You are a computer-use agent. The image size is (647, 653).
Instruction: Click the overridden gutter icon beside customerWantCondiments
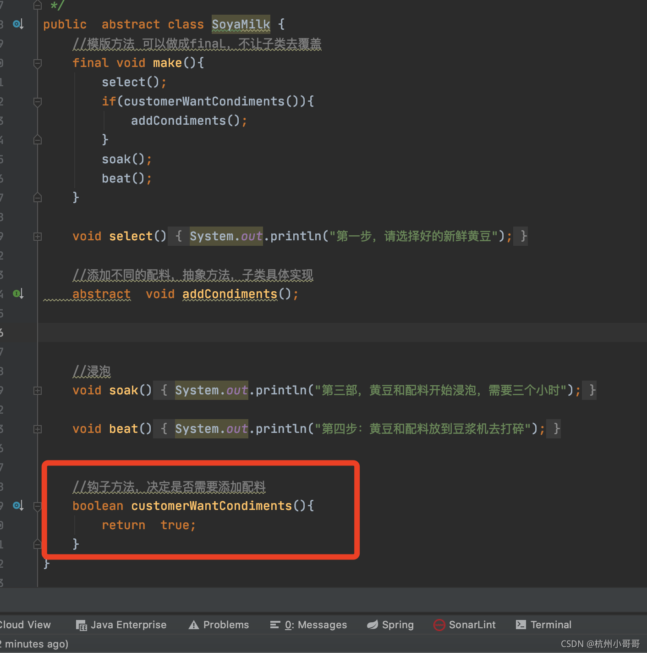18,505
